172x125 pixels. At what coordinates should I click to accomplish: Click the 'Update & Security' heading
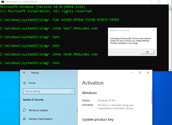pos(33,100)
